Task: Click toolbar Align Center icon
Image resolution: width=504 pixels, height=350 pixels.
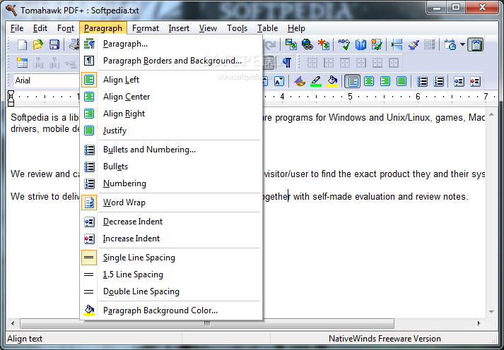Action: pyautogui.click(x=369, y=81)
